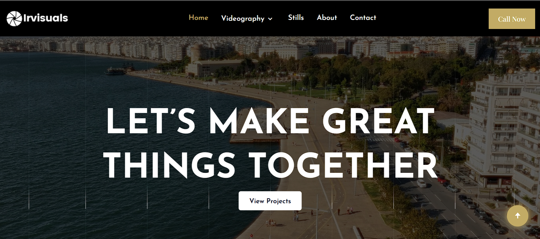Viewport: 540px width, 239px height.
Task: Open the Contact menu link
Action: (x=363, y=18)
